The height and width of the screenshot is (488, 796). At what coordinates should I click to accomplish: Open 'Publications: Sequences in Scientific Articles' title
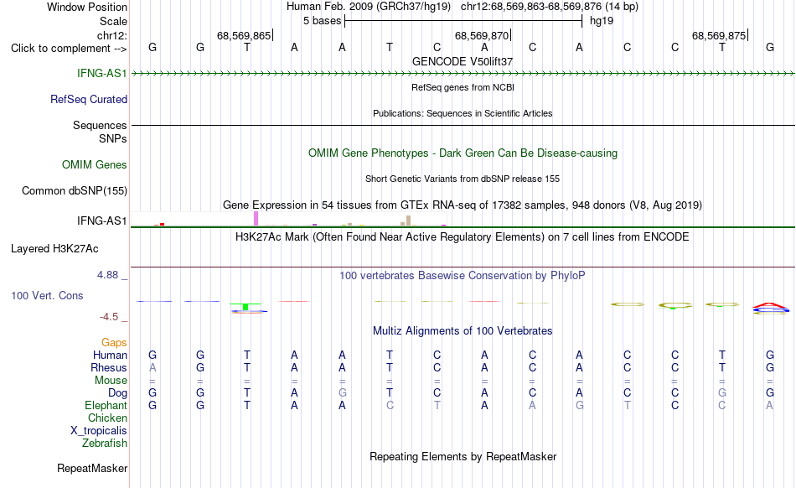[x=463, y=113]
